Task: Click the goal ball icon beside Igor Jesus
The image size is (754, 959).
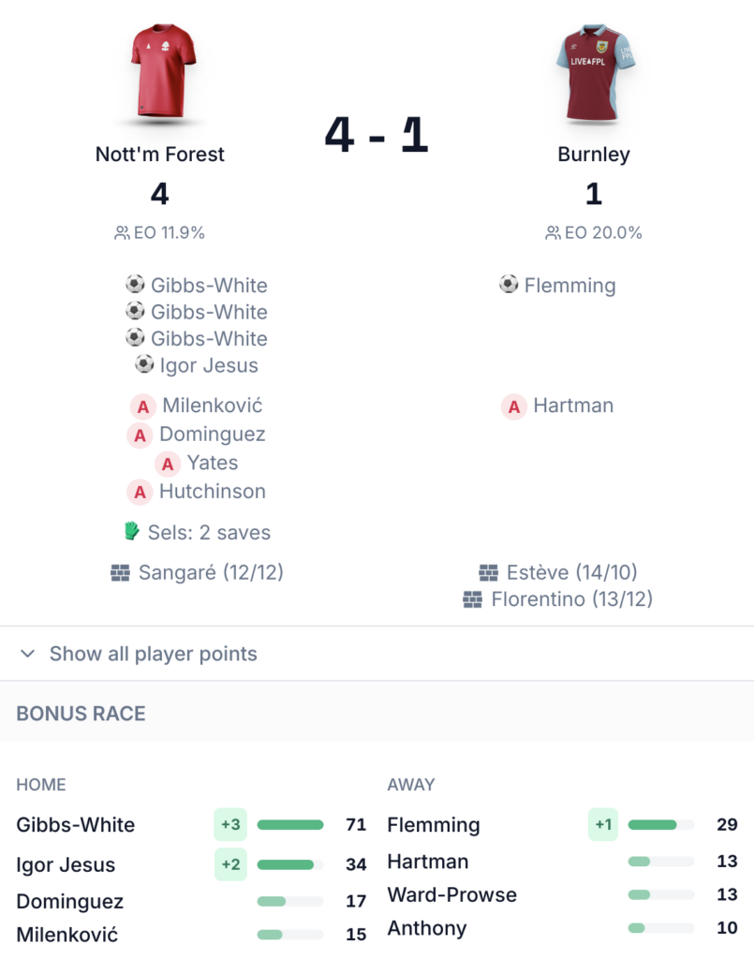Action: point(144,364)
